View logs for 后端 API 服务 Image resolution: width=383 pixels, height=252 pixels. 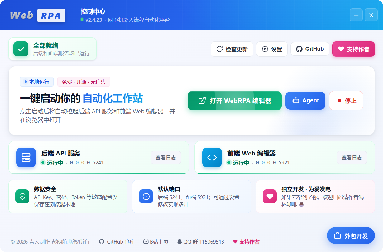coord(166,158)
